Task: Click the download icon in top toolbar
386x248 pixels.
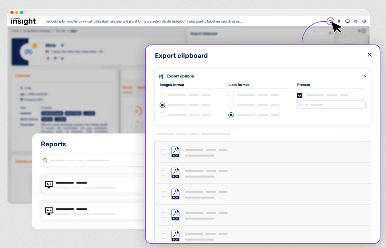Action: coord(339,21)
